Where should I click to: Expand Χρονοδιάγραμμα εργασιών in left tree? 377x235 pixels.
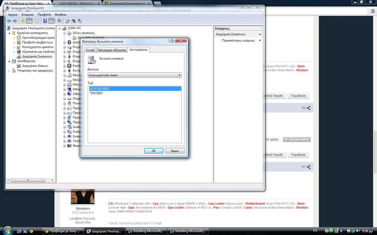pos(14,38)
